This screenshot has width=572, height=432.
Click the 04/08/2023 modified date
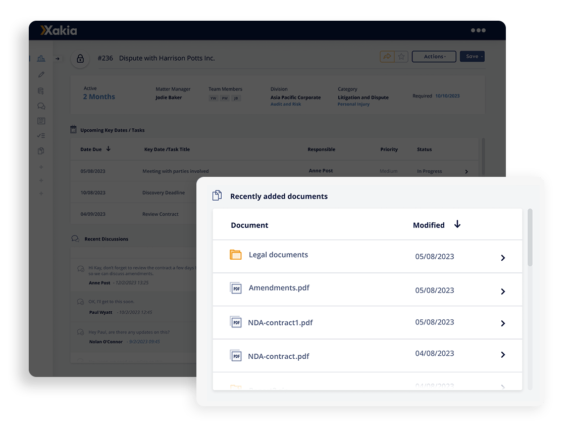tap(435, 354)
